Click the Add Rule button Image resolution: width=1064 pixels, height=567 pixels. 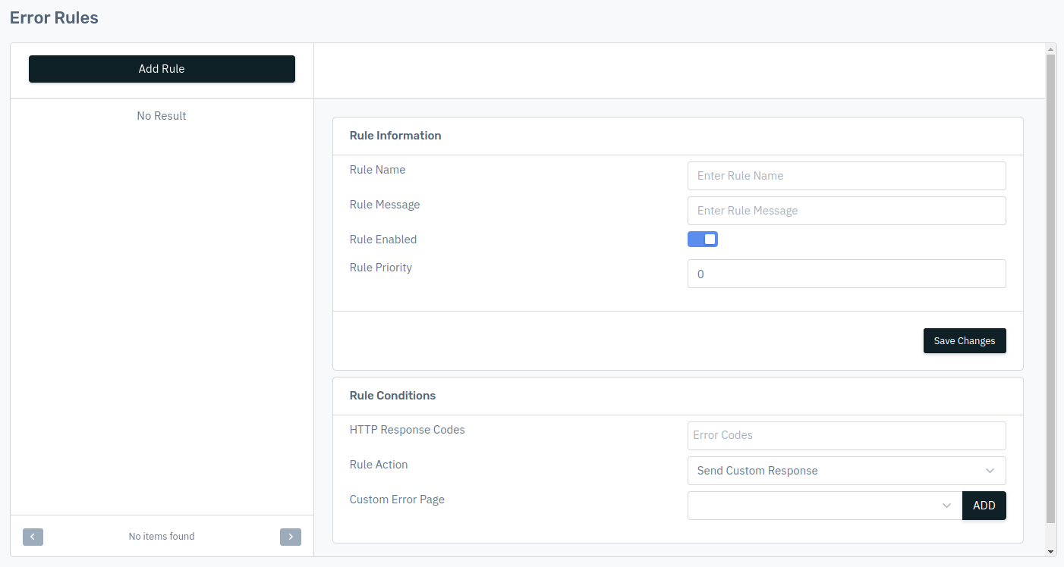tap(162, 69)
